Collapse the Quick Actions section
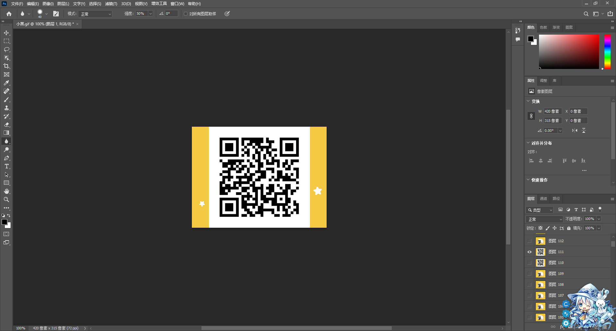 (x=528, y=180)
